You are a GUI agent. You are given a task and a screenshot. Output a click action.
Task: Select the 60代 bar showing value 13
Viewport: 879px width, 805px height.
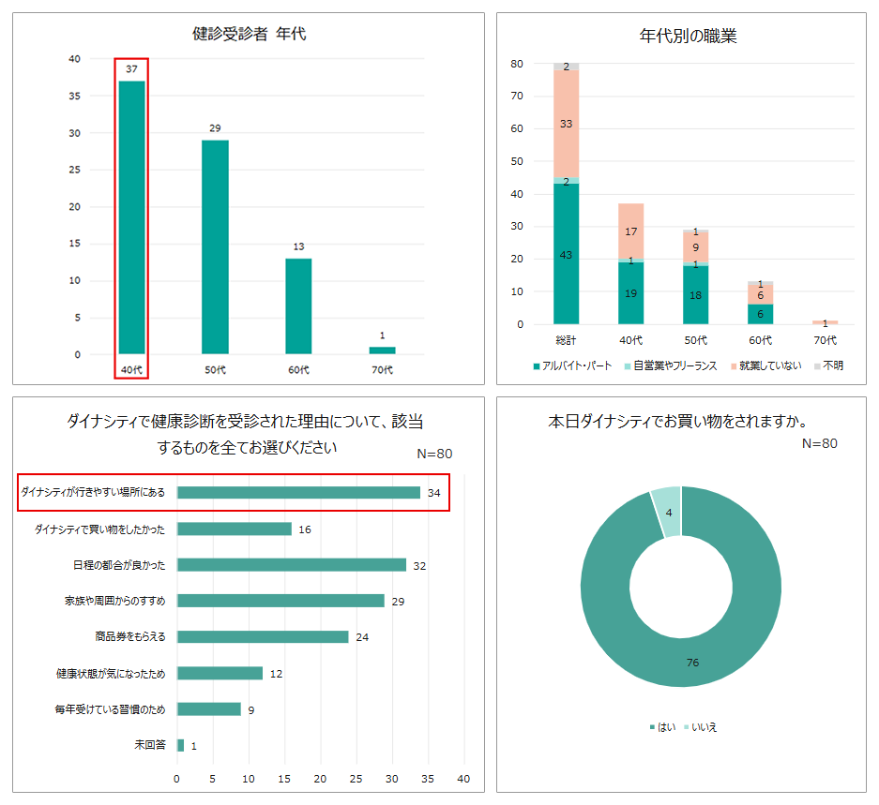click(x=298, y=306)
